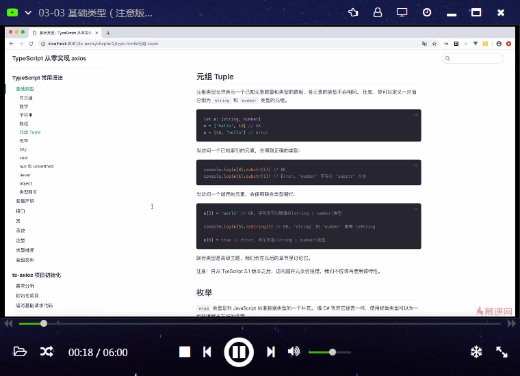This screenshot has height=376, width=520.
Task: Skip to the next video
Action: point(271,352)
